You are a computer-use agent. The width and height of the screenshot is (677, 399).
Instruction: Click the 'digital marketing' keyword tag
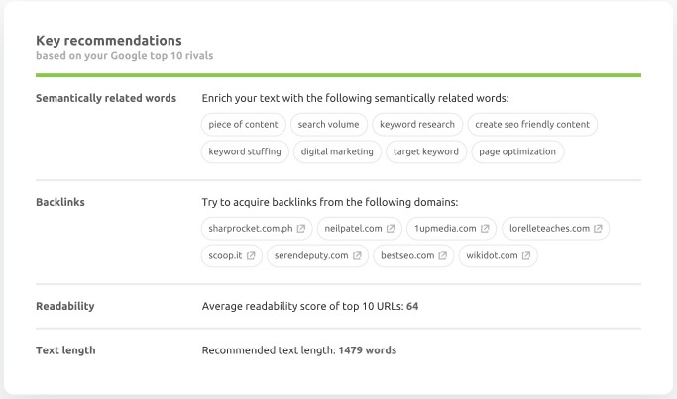[337, 151]
